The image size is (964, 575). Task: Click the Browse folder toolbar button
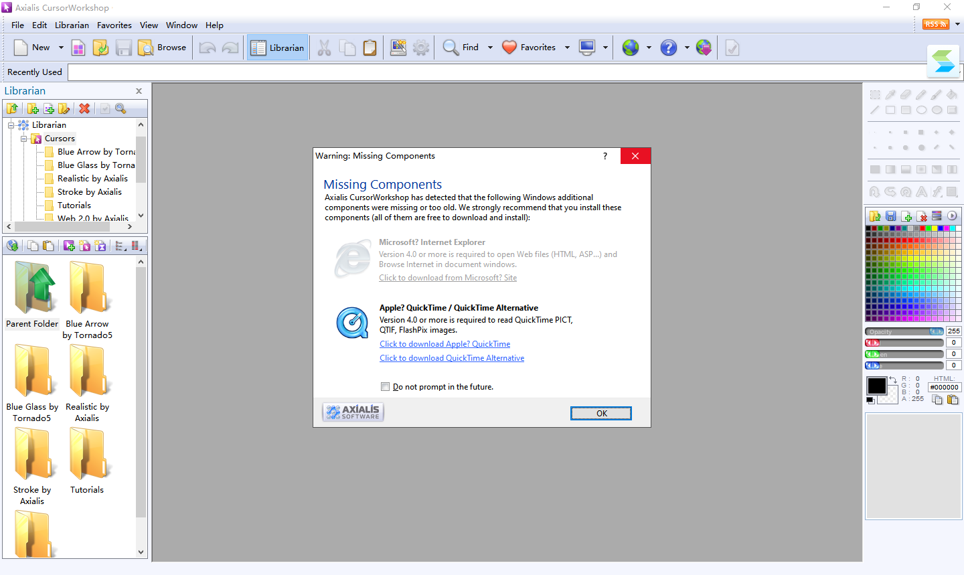click(162, 48)
